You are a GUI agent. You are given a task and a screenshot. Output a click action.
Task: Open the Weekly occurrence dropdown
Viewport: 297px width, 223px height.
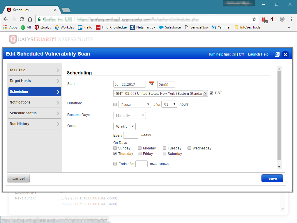click(x=124, y=126)
